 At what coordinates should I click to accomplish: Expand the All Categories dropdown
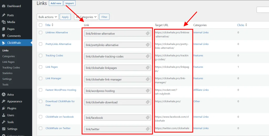click(x=86, y=17)
